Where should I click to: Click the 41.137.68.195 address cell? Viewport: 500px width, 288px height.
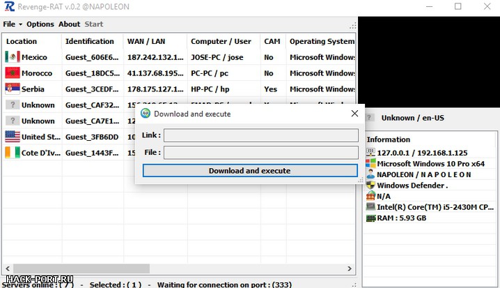point(155,73)
